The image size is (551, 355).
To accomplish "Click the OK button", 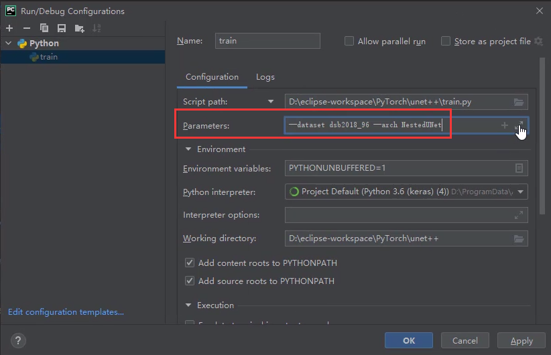I will click(409, 340).
